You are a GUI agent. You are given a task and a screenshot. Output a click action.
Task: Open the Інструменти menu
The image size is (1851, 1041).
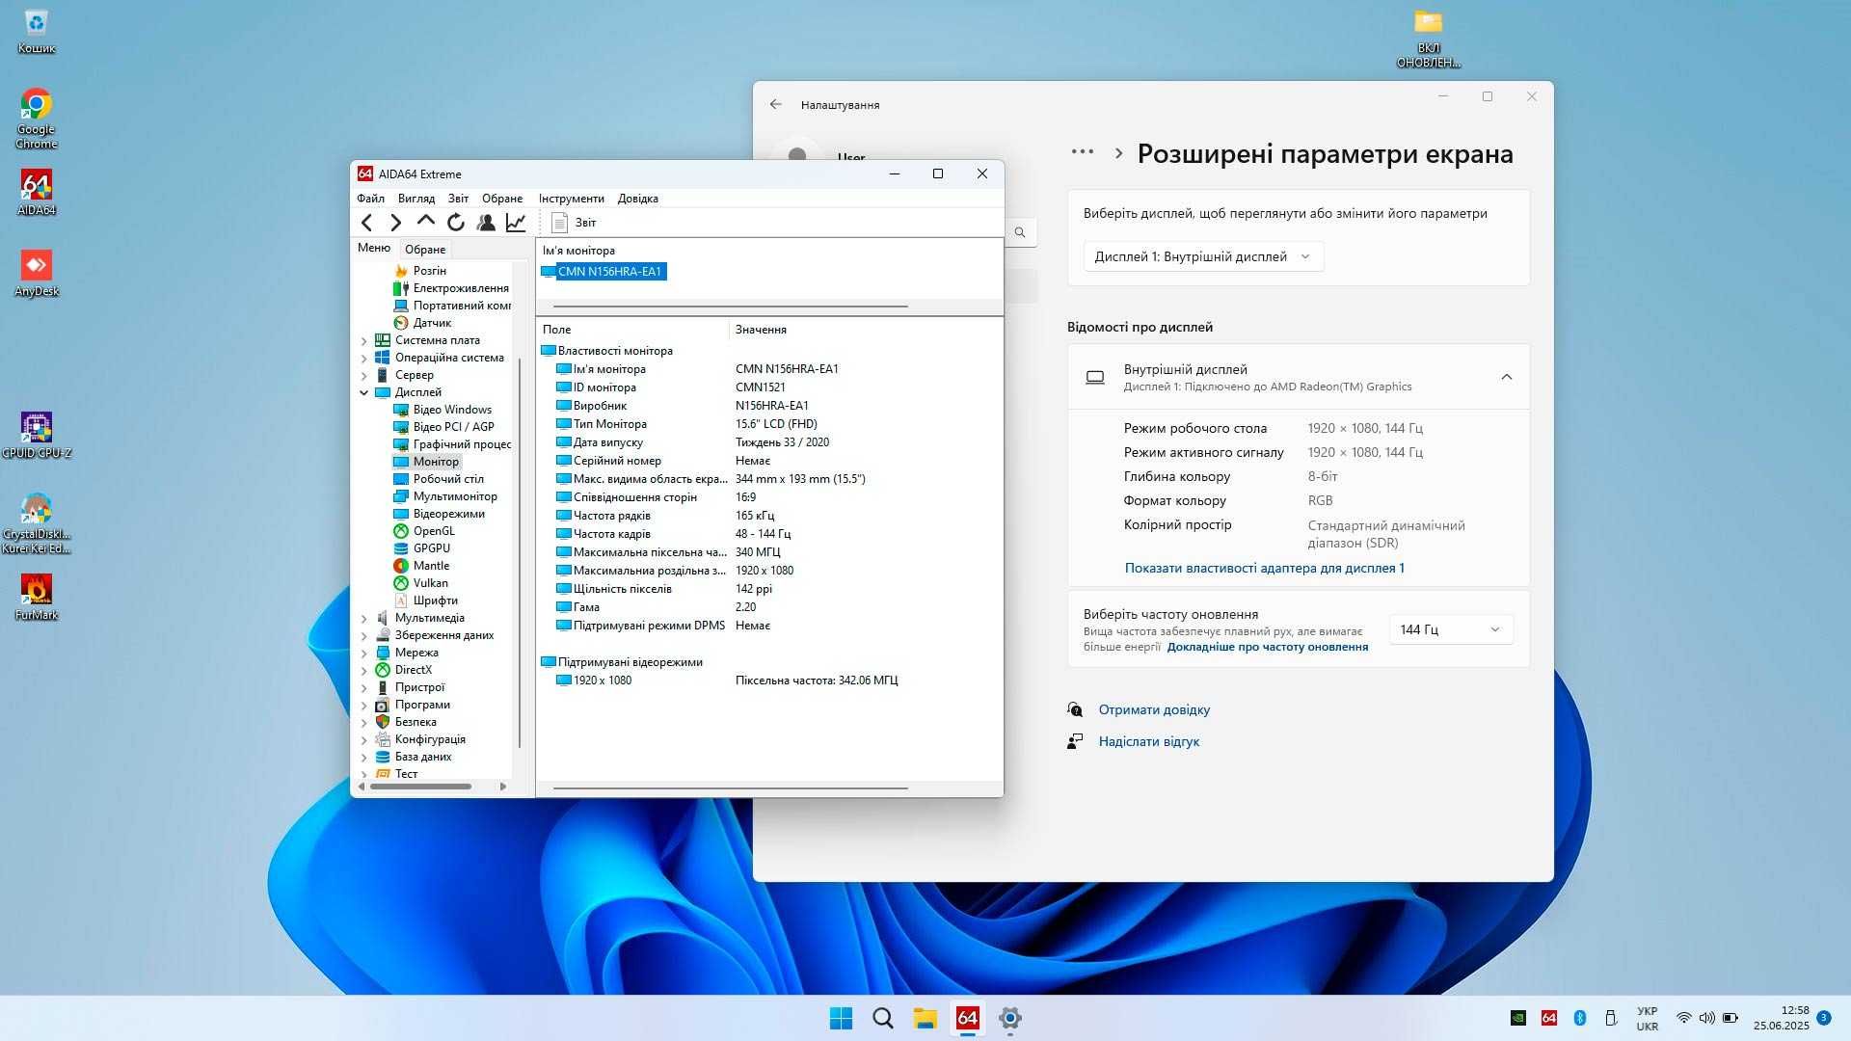pos(571,199)
